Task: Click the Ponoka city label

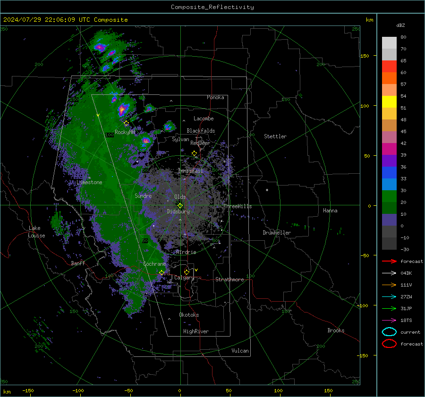Action: 215,97
